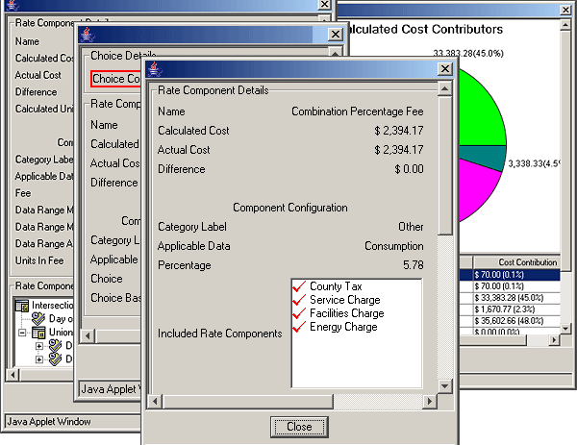Click the red checkmark beside Energy Charge
This screenshot has height=445, width=577.
click(x=300, y=328)
